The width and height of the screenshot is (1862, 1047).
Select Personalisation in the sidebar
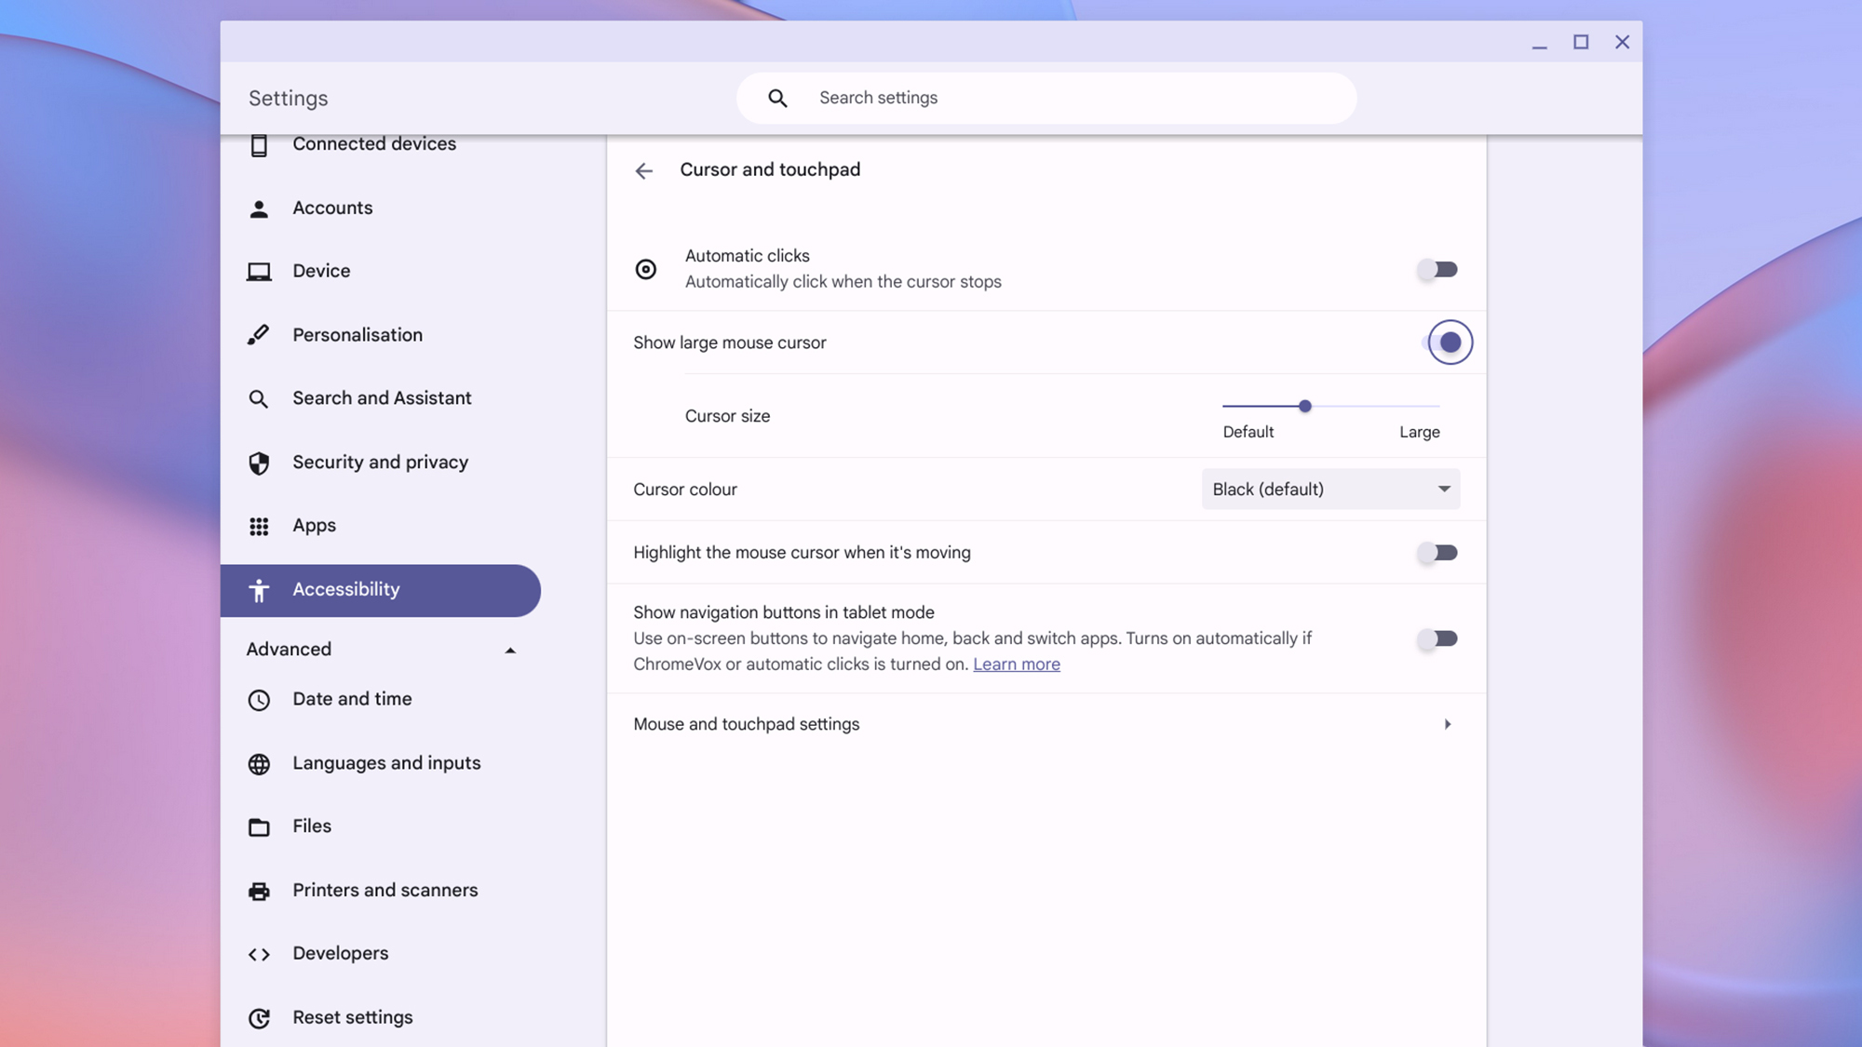(x=358, y=335)
